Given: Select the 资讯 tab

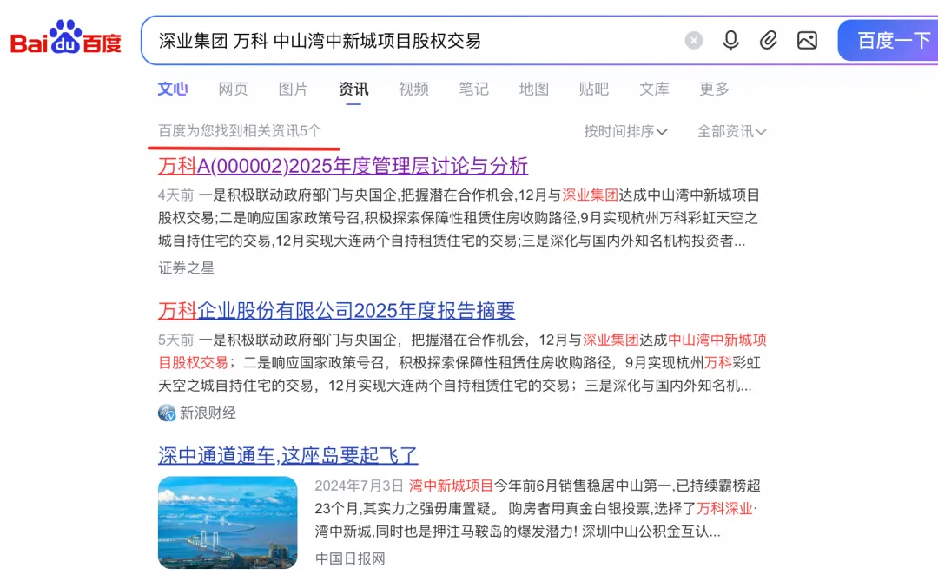Looking at the screenshot, I should [x=353, y=89].
